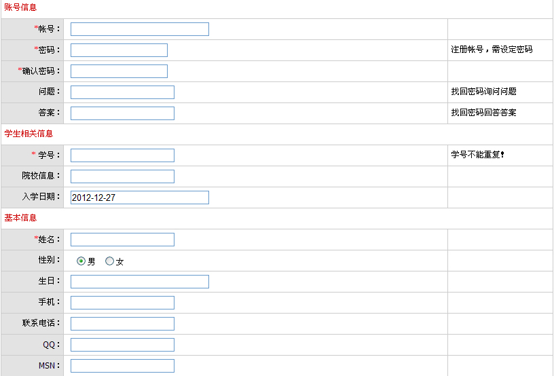Click the 学号不能重复 hint text
Image resolution: width=554 pixels, height=376 pixels.
478,155
